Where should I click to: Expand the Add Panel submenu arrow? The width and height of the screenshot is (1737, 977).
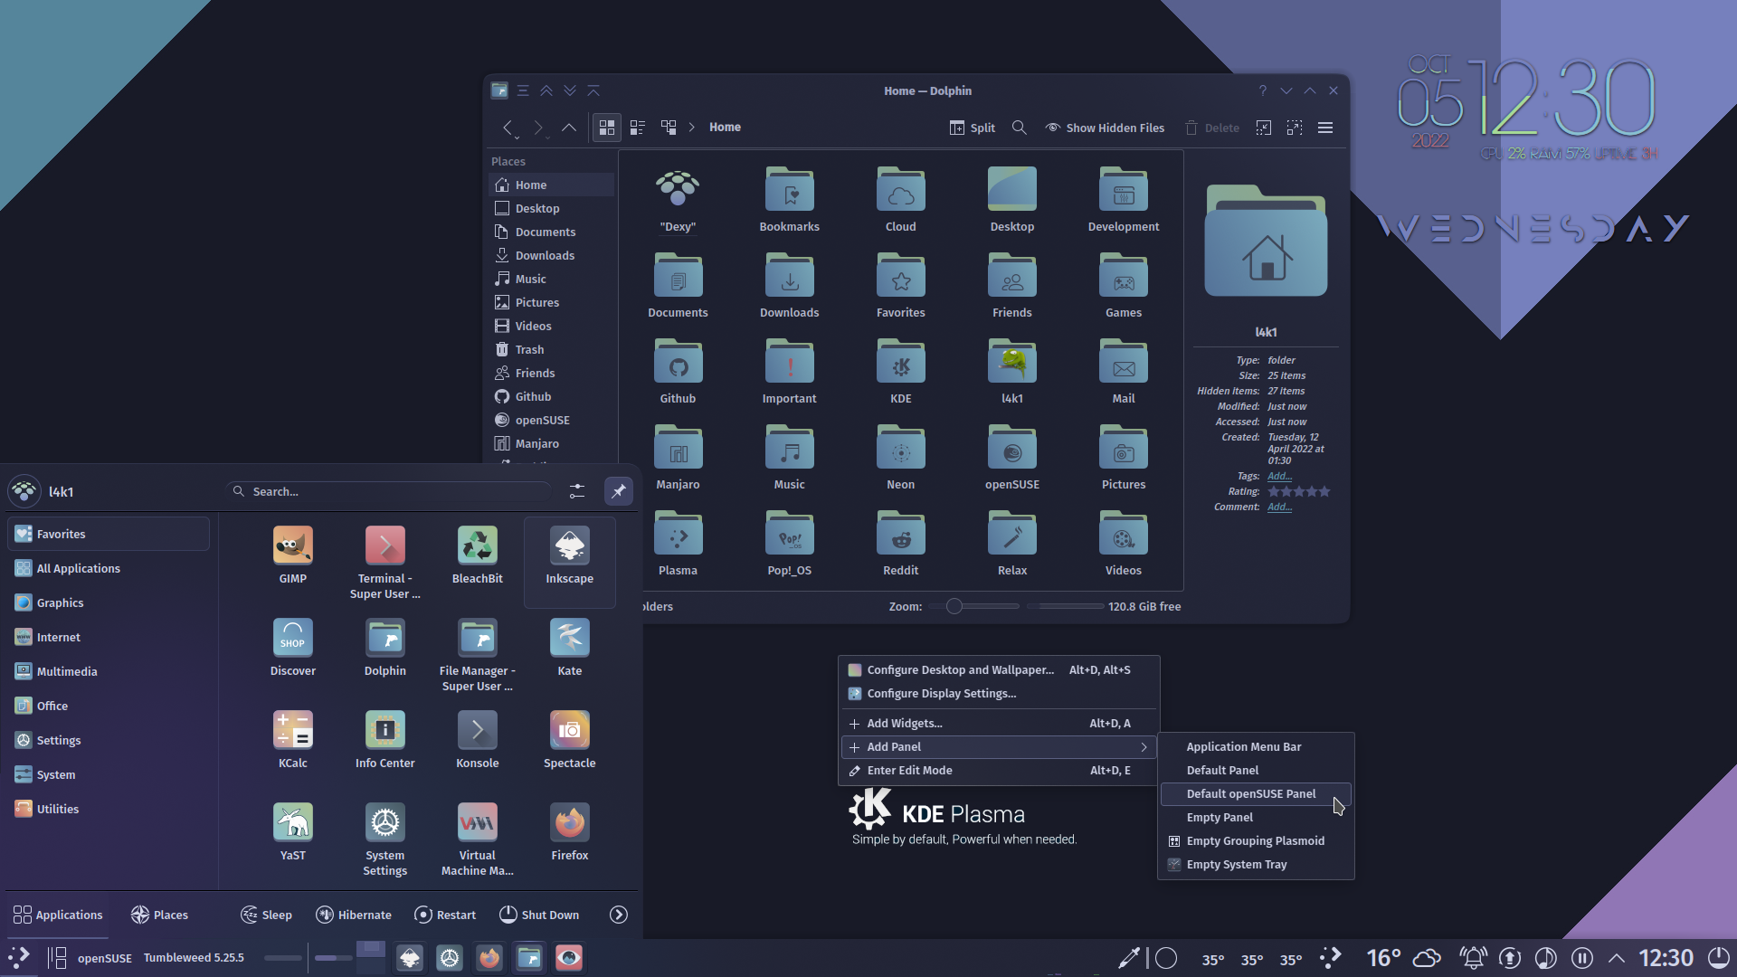tap(1144, 747)
